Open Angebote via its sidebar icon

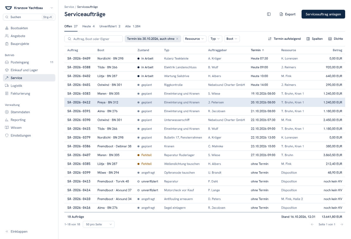click(x=7, y=36)
